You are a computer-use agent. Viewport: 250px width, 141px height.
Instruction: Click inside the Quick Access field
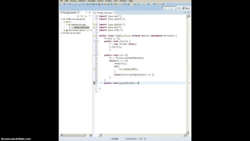(168, 8)
